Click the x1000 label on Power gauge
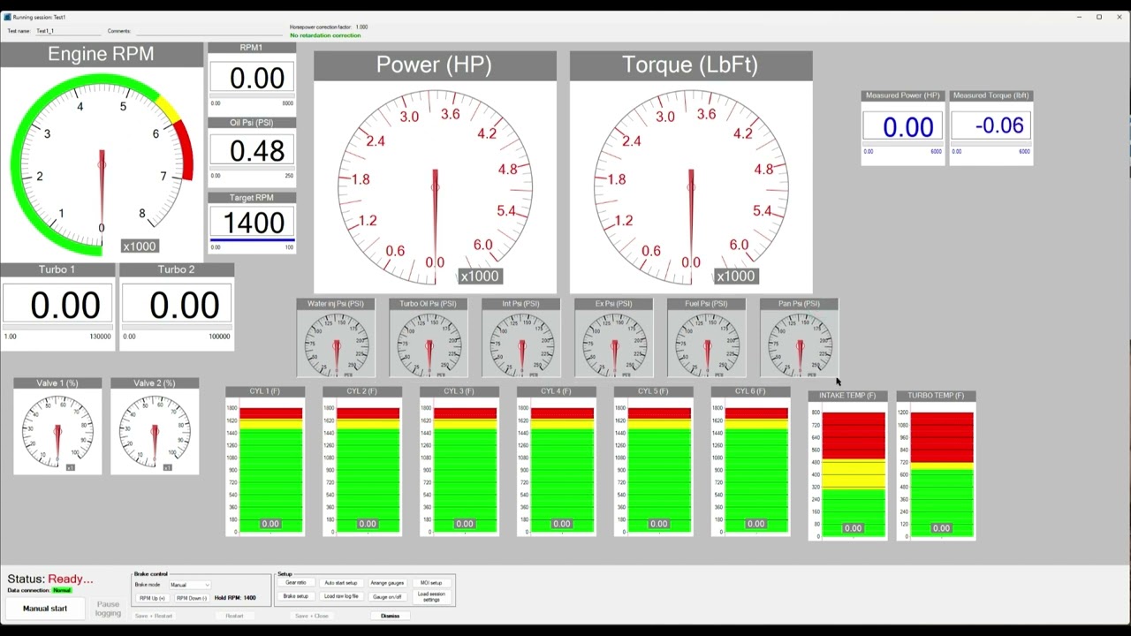Screen dimensions: 1131x636 (480, 276)
